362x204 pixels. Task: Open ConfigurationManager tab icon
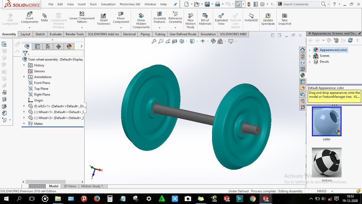pyautogui.click(x=48, y=46)
